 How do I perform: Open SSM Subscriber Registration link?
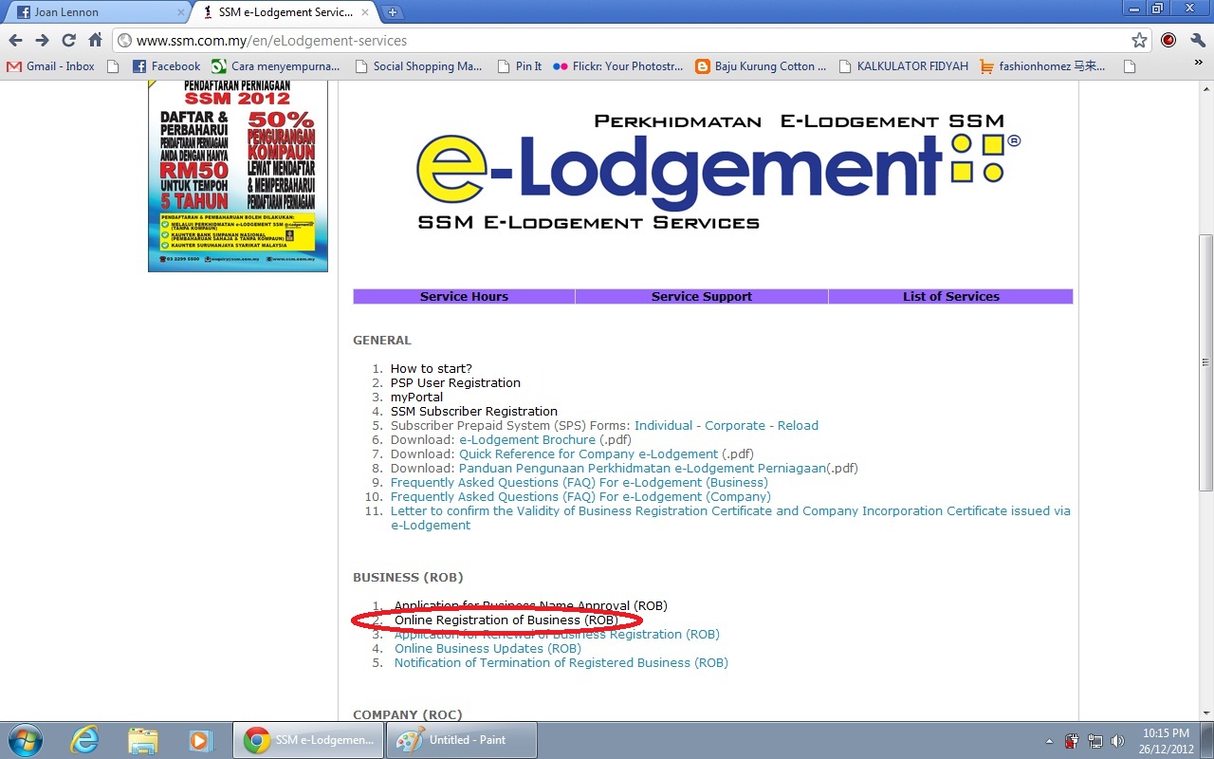(x=474, y=411)
